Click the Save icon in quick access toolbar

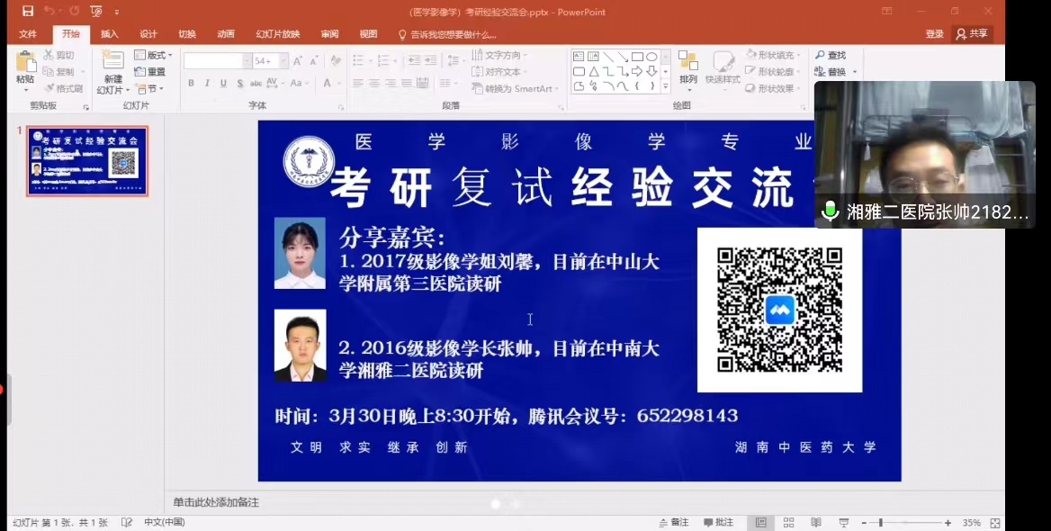tap(28, 12)
